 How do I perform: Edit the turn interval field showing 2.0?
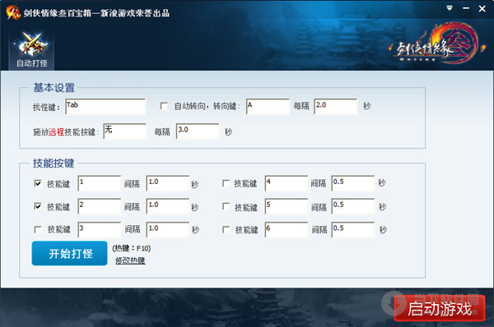tap(336, 106)
